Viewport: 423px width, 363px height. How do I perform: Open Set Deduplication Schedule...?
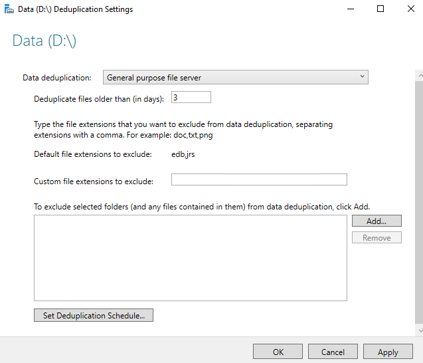tap(94, 315)
